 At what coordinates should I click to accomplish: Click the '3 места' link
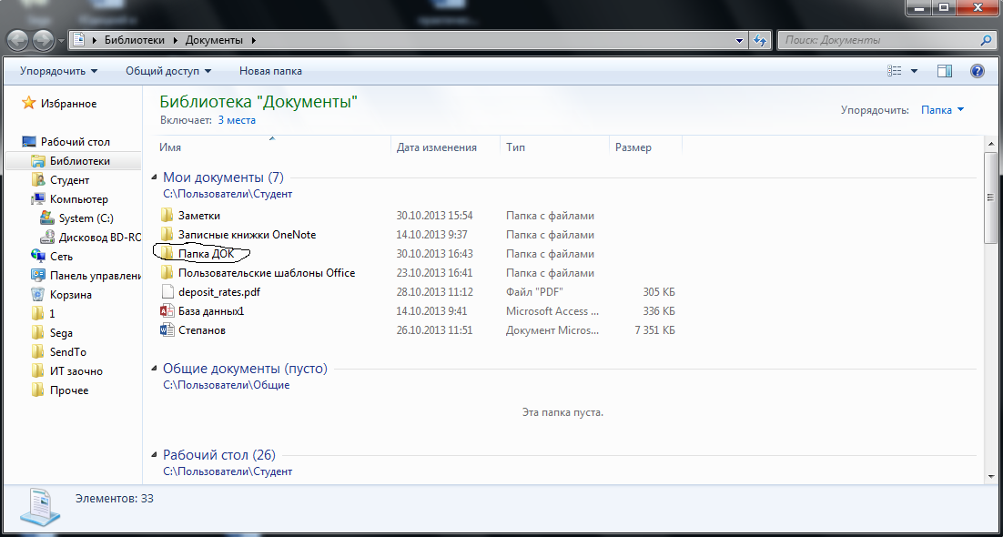tap(237, 120)
